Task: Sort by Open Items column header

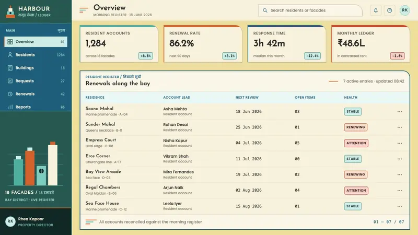Action: click(305, 98)
